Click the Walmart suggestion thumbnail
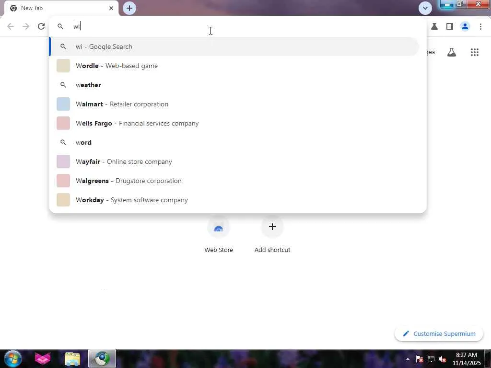Screen dimensions: 491x368 tap(63, 104)
